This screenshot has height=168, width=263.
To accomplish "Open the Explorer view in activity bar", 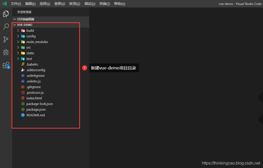I will tap(6, 14).
